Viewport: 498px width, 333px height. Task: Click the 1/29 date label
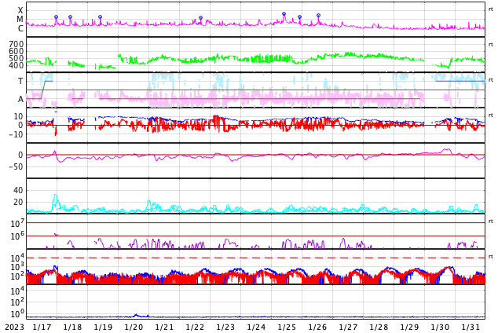409,327
